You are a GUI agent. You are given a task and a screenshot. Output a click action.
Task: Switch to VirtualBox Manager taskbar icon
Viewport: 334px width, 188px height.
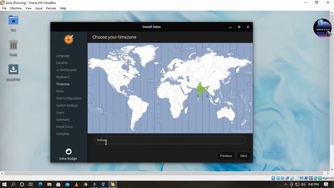103,184
